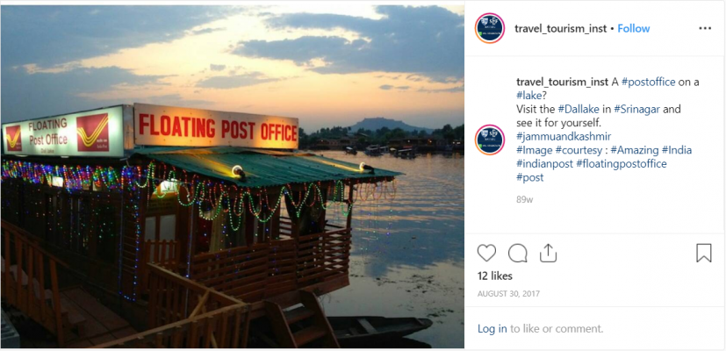This screenshot has height=351, width=726.
Task: Click Log in to comment
Action: pyautogui.click(x=492, y=329)
